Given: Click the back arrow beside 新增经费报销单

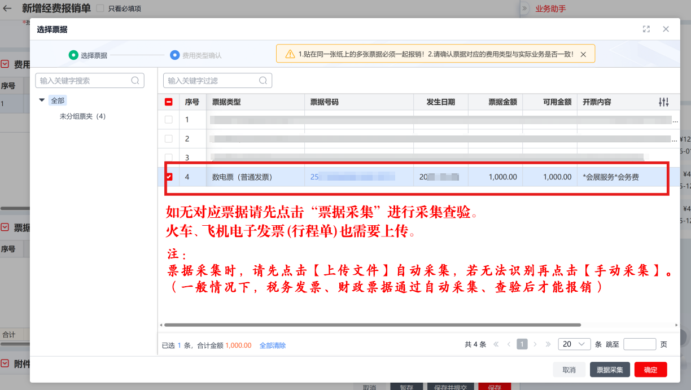Looking at the screenshot, I should [7, 8].
